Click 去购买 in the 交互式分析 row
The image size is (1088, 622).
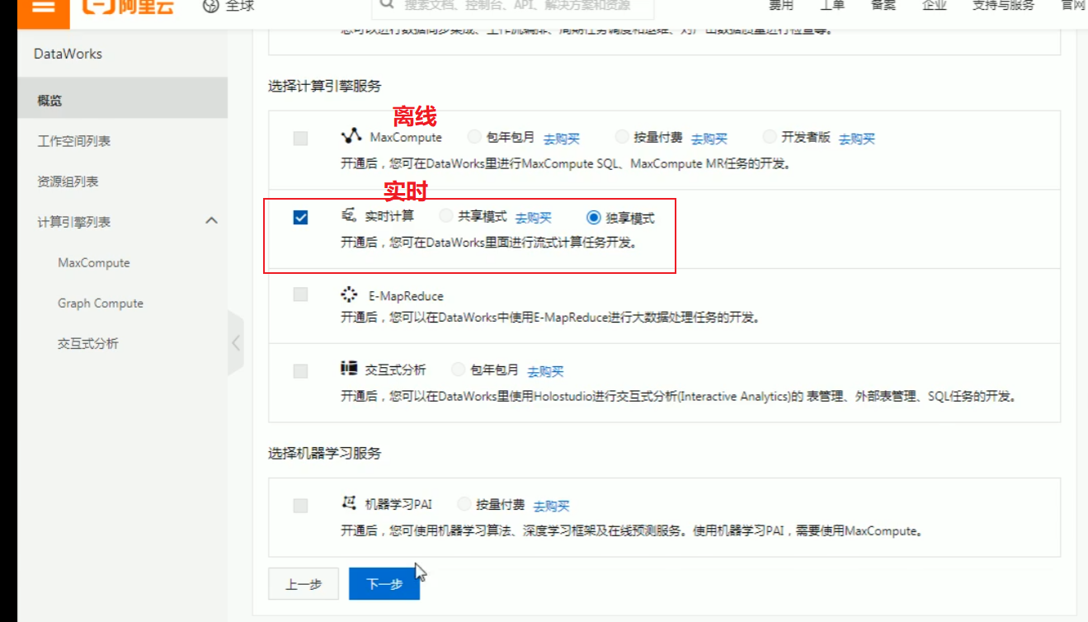(x=545, y=371)
